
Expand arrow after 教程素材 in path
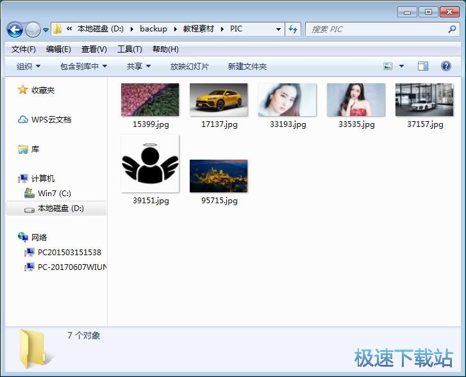click(222, 29)
